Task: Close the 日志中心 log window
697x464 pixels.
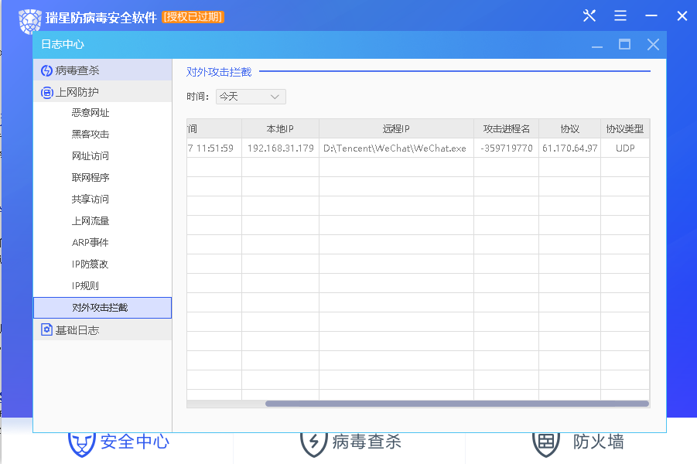Action: 653,44
